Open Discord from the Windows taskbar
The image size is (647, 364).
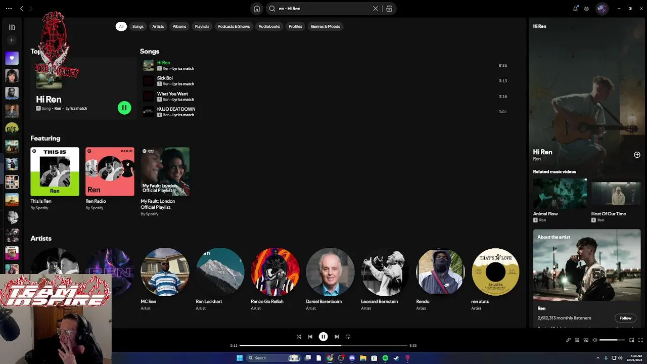pos(352,358)
